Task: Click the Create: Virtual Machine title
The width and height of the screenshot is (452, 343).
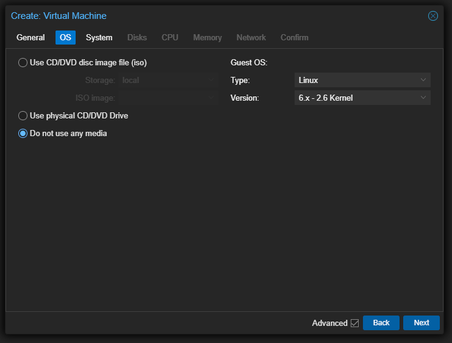Action: pyautogui.click(x=59, y=16)
